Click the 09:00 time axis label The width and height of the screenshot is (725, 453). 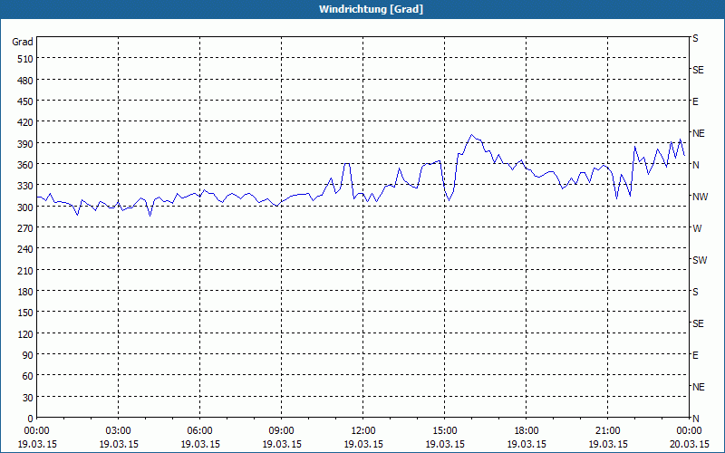click(282, 431)
